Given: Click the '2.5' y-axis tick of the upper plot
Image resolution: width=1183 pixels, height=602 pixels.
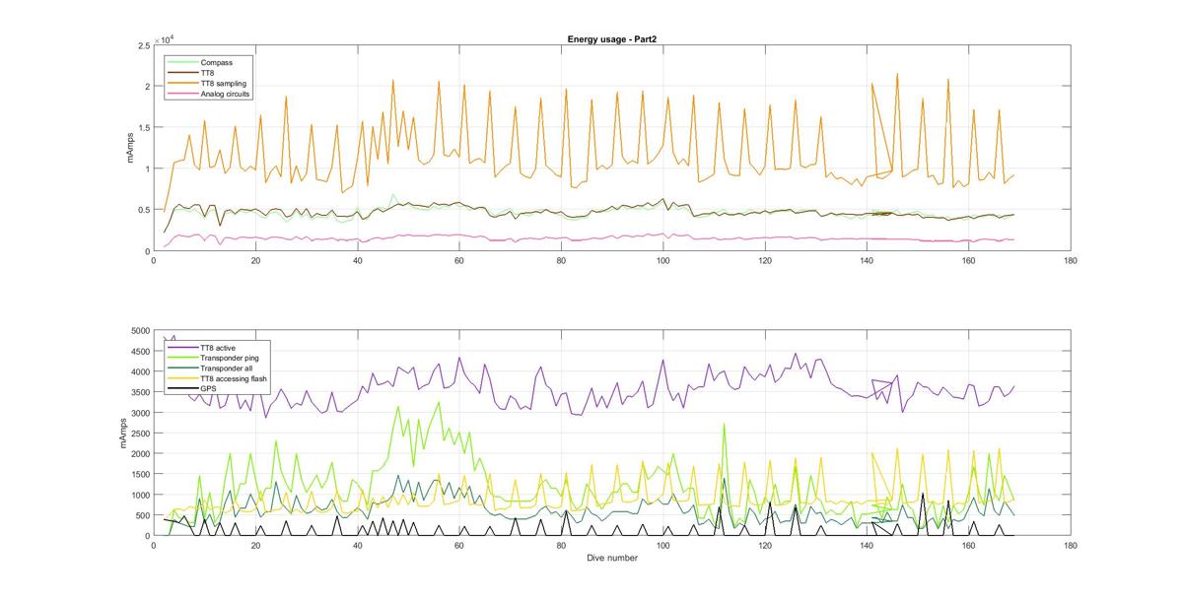Looking at the screenshot, I should [x=143, y=45].
